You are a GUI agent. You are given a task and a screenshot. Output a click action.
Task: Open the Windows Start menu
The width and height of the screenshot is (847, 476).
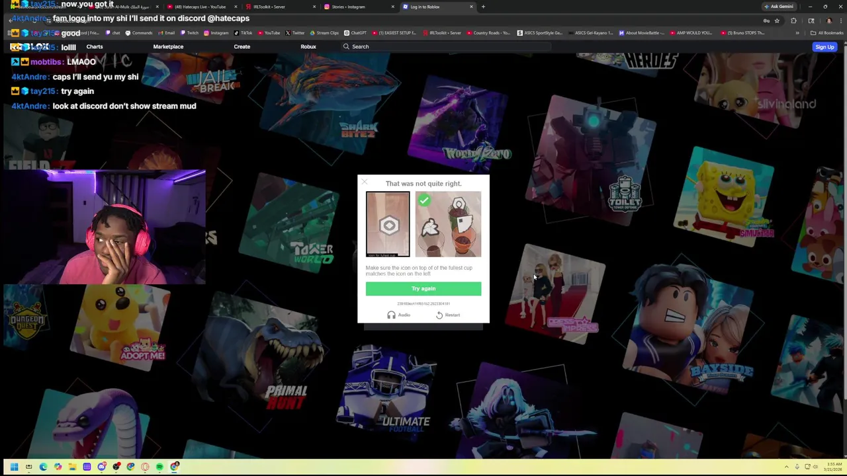(14, 467)
